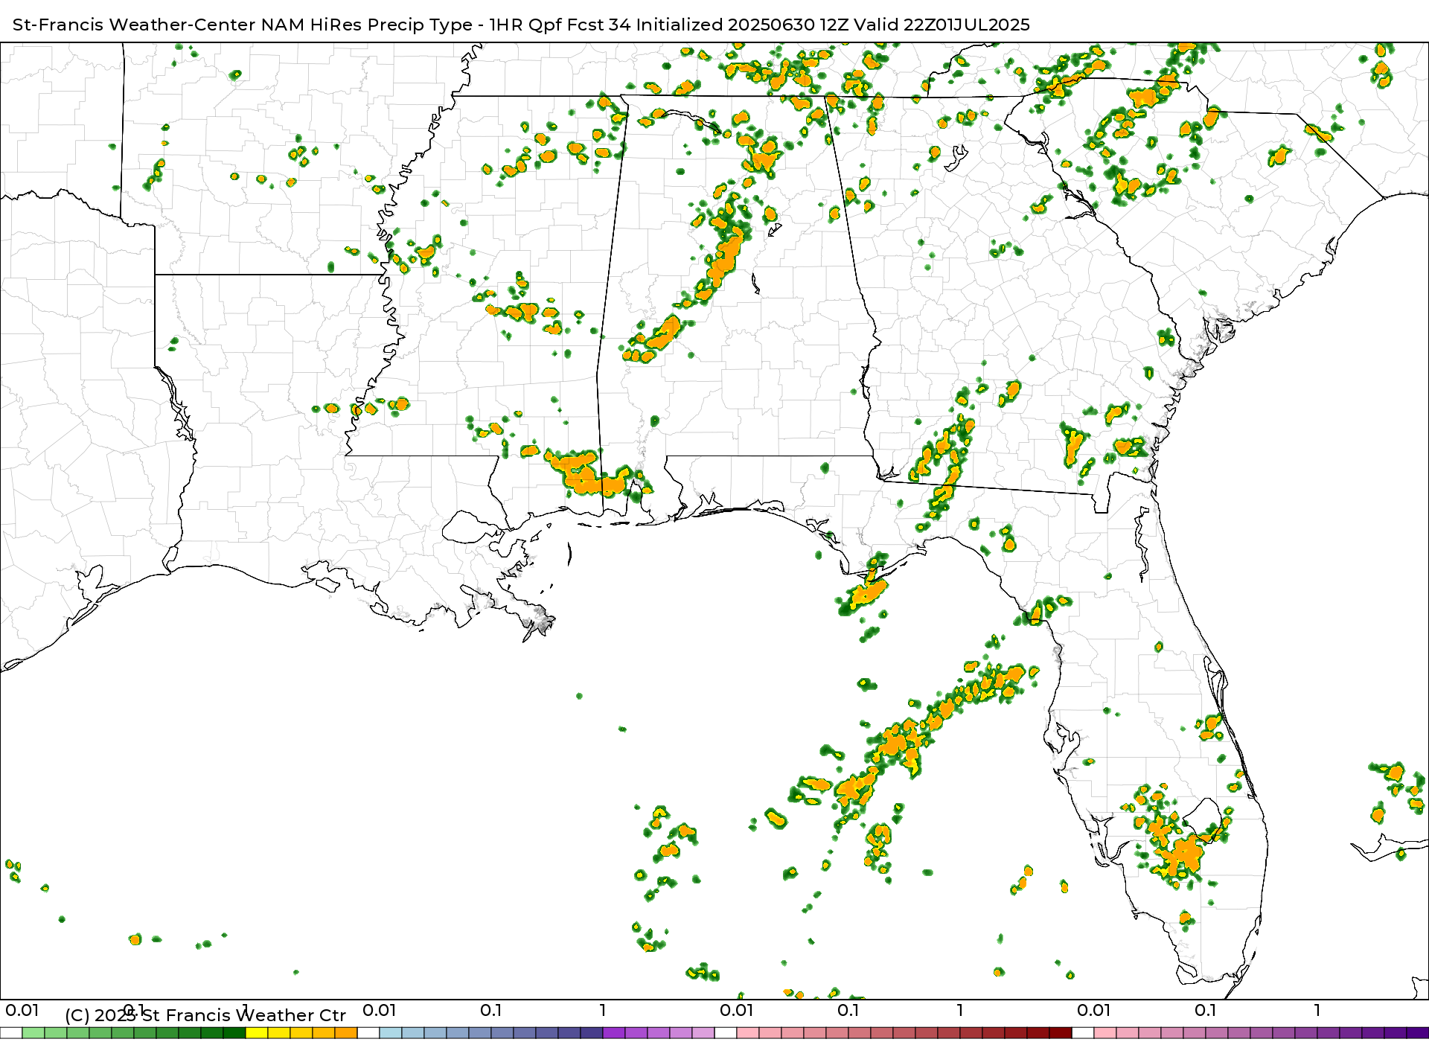Click the 1 label above the pink-red scale
This screenshot has height=1042, width=1429.
[x=960, y=1010]
